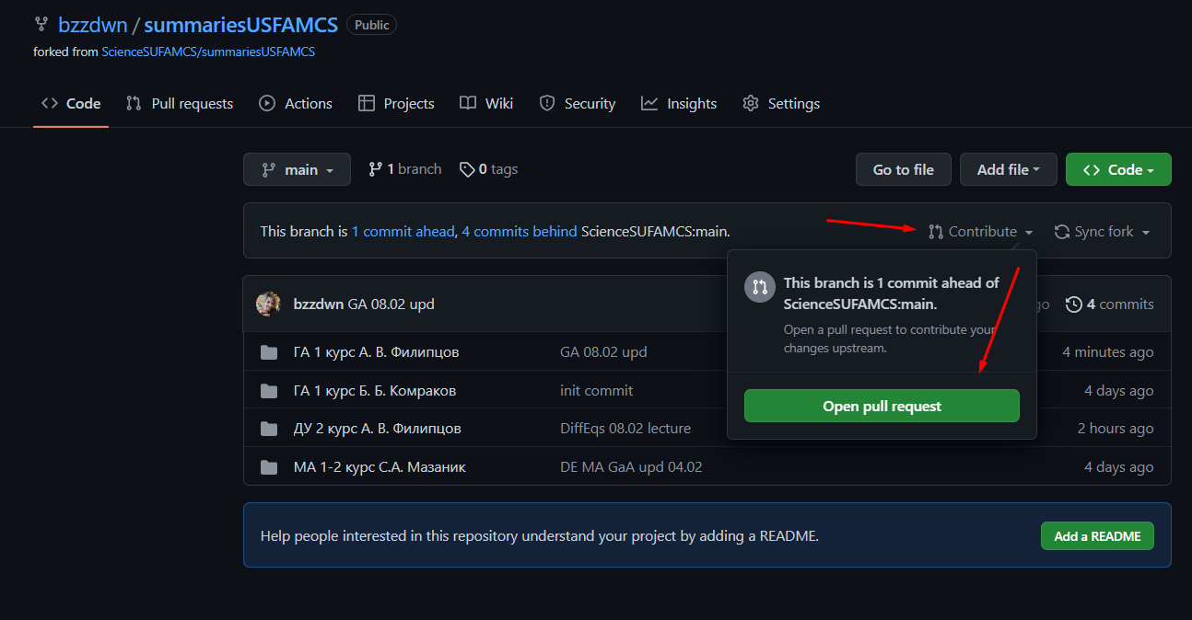Click 4 days ago in Мазаник row
Viewport: 1192px width, 620px height.
pyautogui.click(x=1118, y=467)
